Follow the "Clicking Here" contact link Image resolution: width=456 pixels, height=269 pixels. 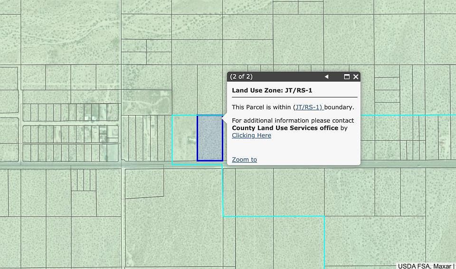251,135
